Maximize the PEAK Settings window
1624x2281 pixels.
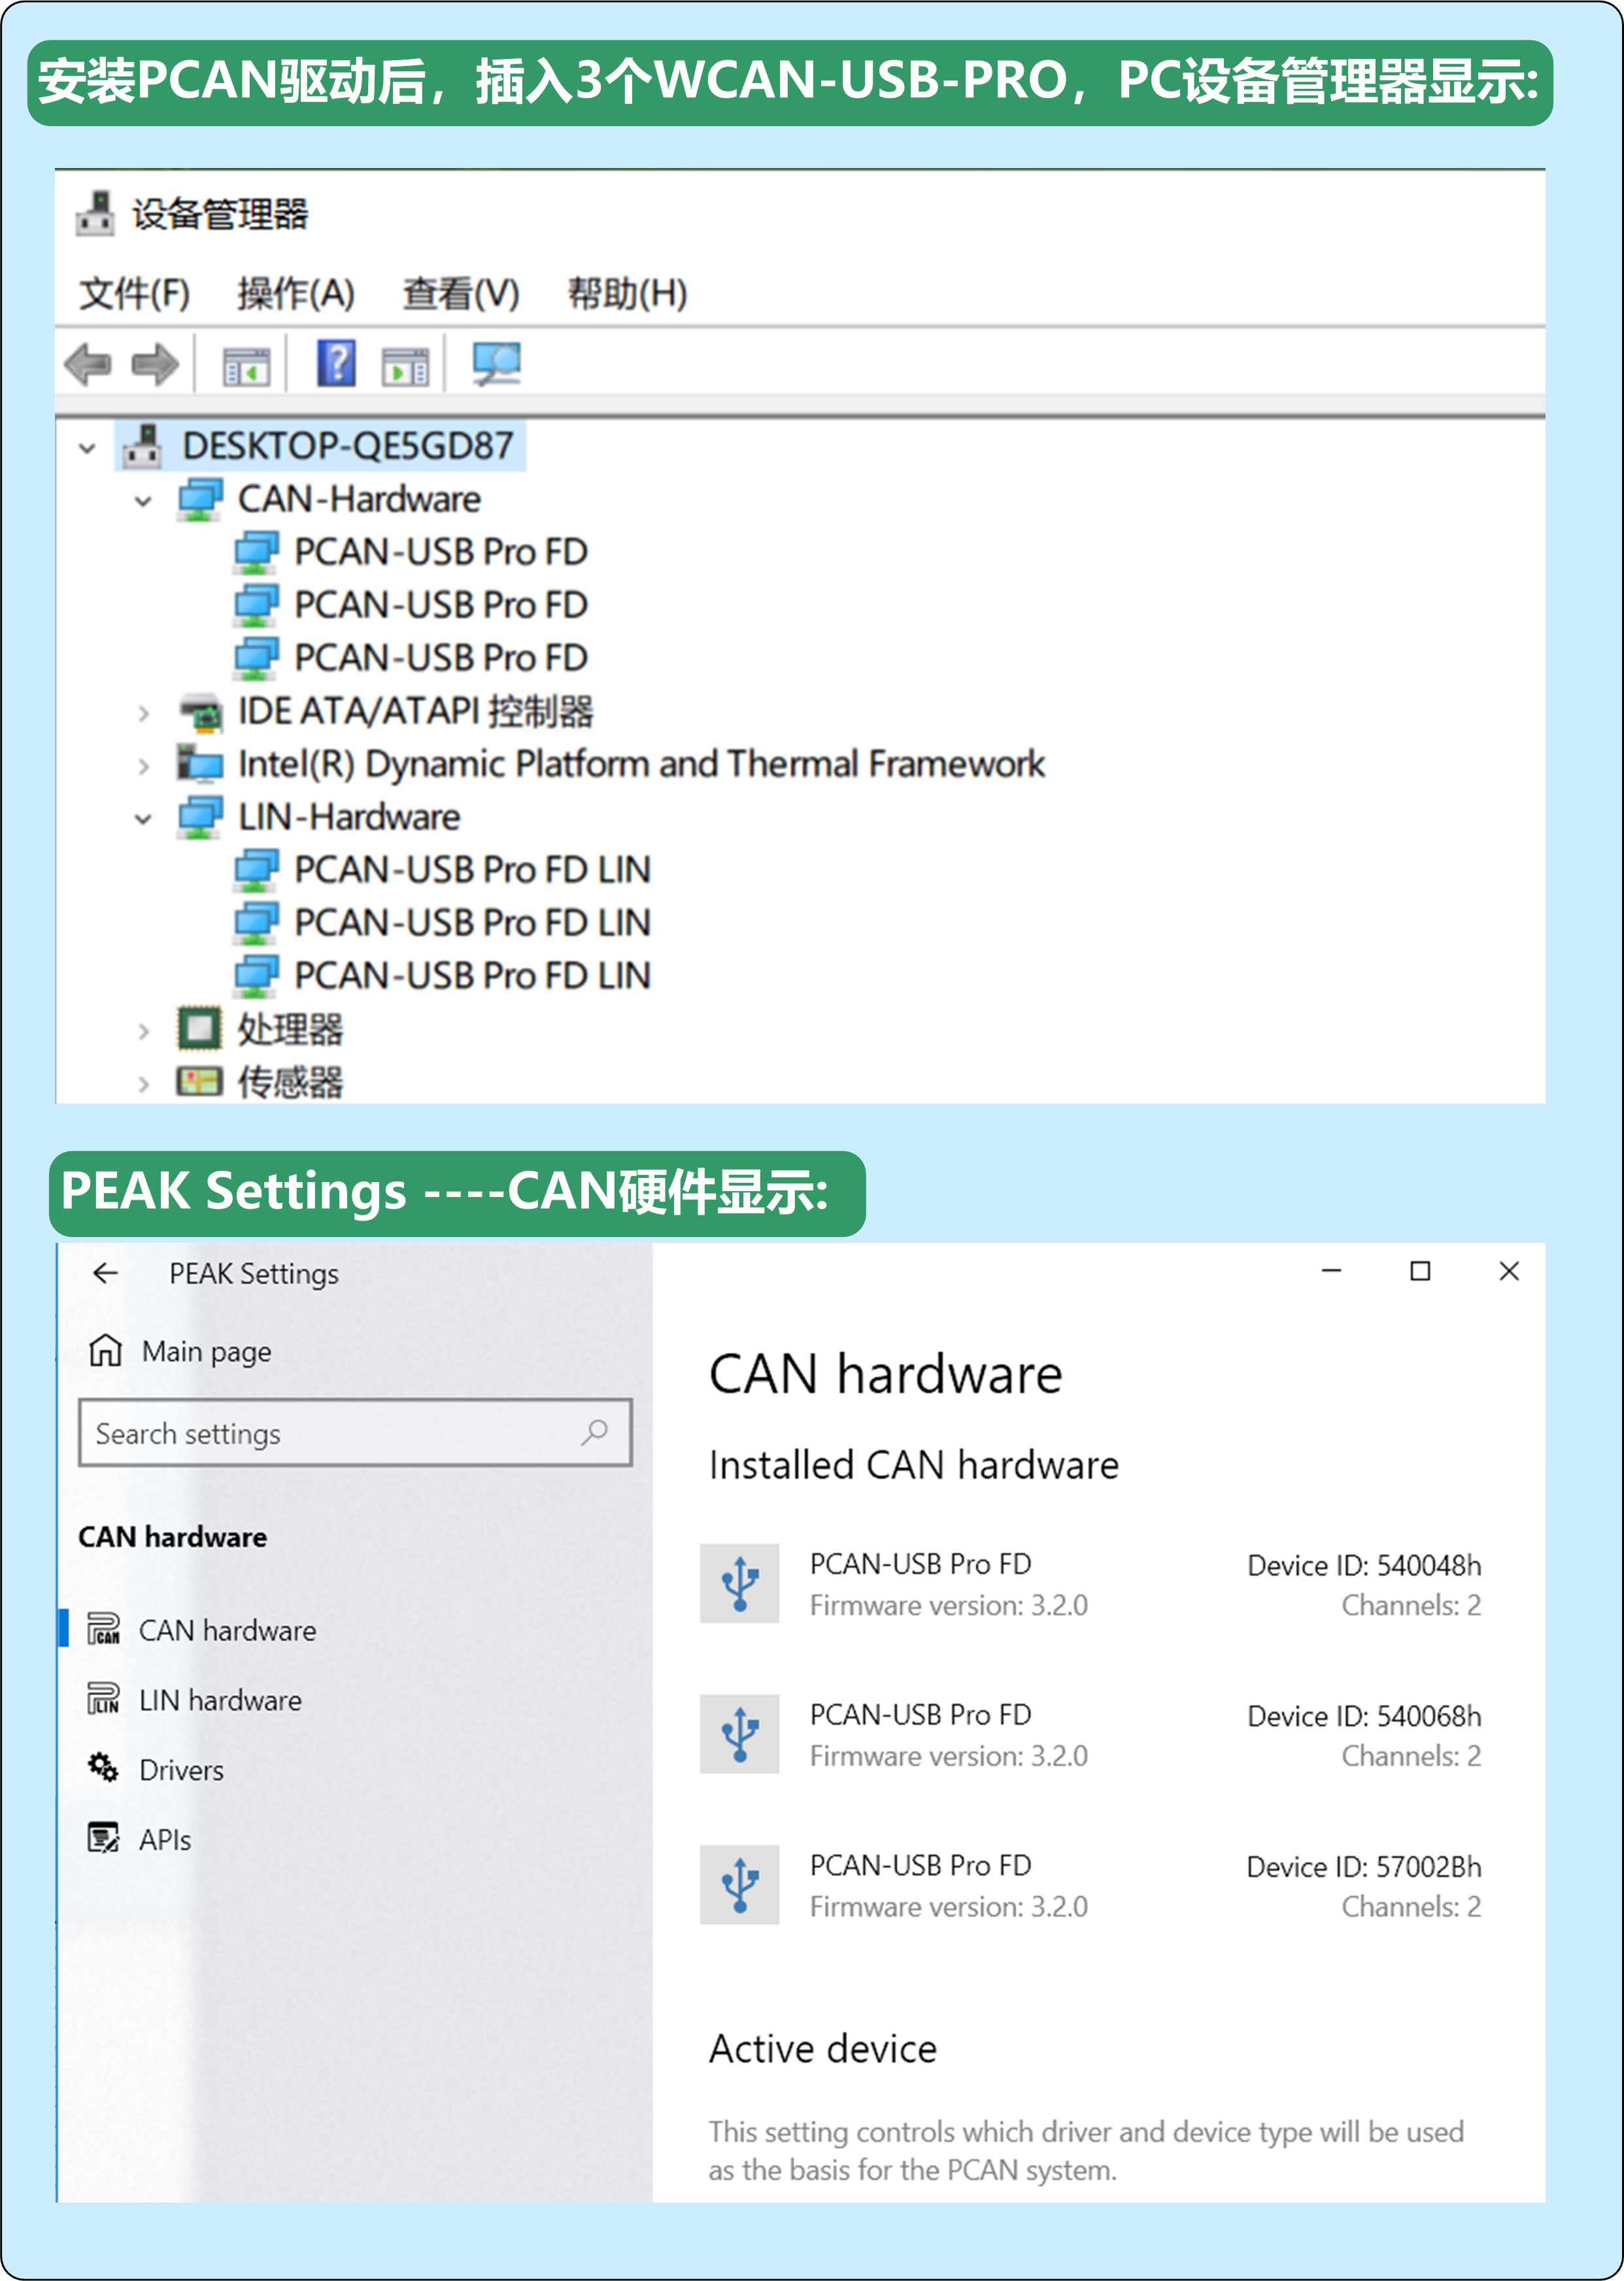click(x=1420, y=1271)
